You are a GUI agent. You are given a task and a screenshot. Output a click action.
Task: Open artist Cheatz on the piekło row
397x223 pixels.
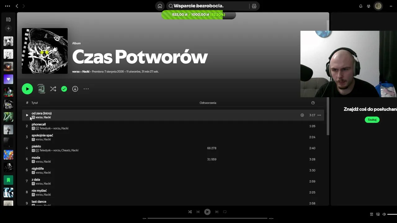(65, 151)
